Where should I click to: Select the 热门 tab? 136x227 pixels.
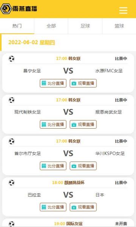(x=17, y=26)
